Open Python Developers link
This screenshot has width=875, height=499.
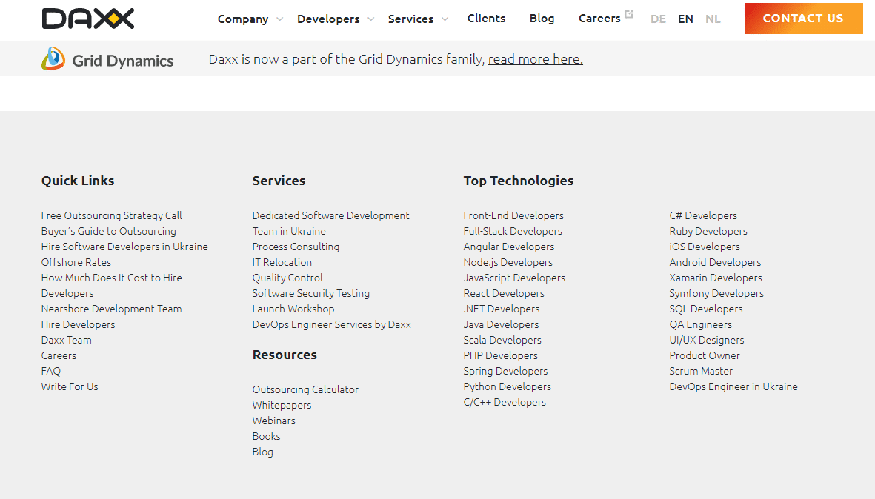coord(508,387)
